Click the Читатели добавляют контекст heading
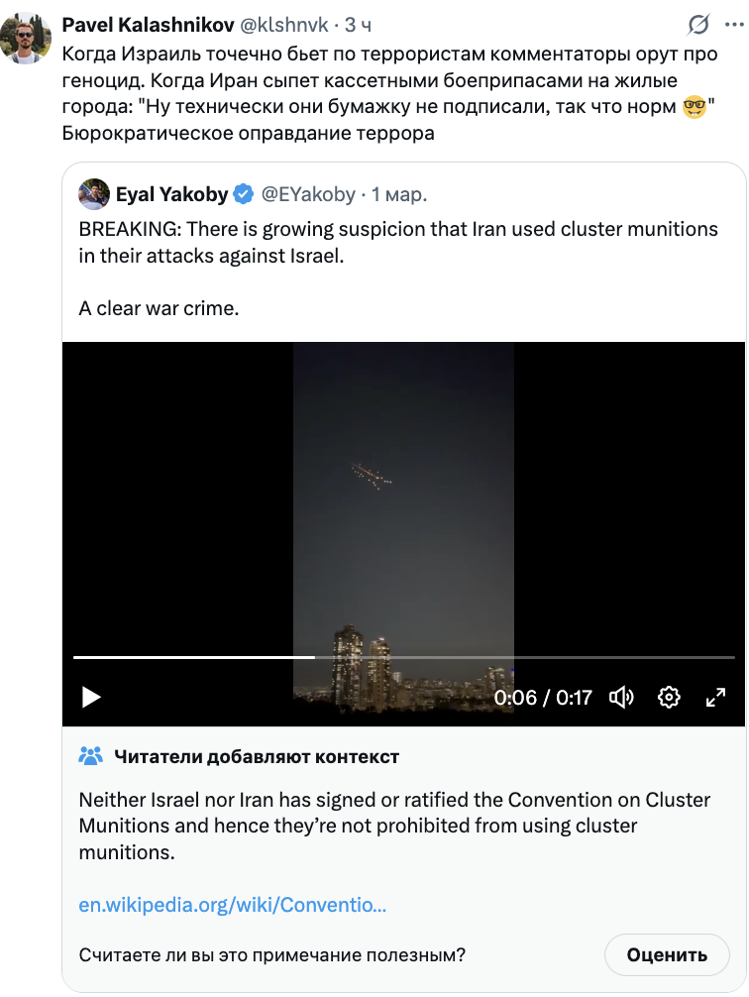 pos(257,756)
